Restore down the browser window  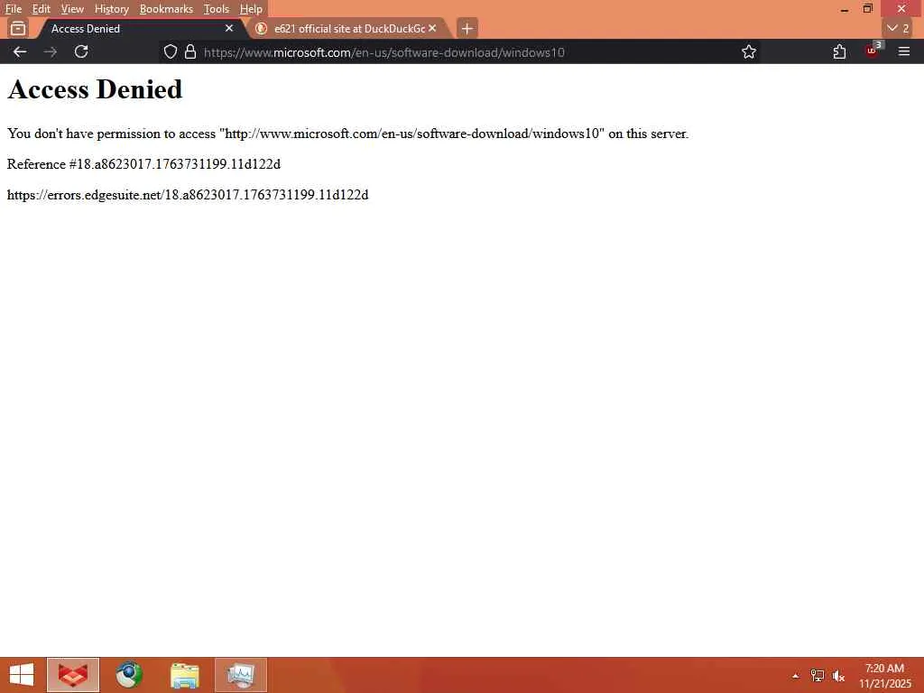867,9
